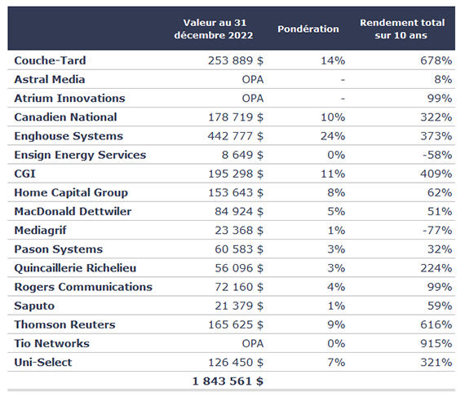The height and width of the screenshot is (401, 465).
Task: Click the Rogers Communications row name
Action: click(x=83, y=287)
